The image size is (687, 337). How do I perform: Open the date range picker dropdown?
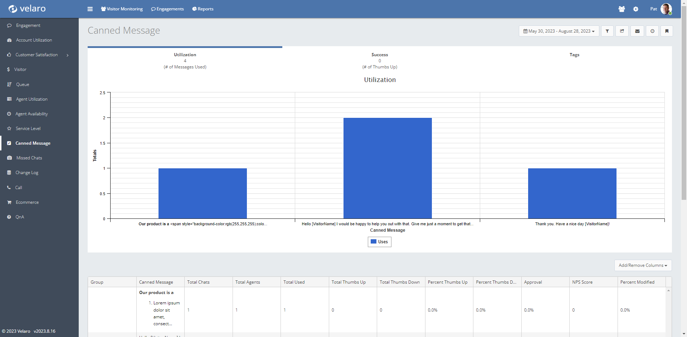coord(559,31)
